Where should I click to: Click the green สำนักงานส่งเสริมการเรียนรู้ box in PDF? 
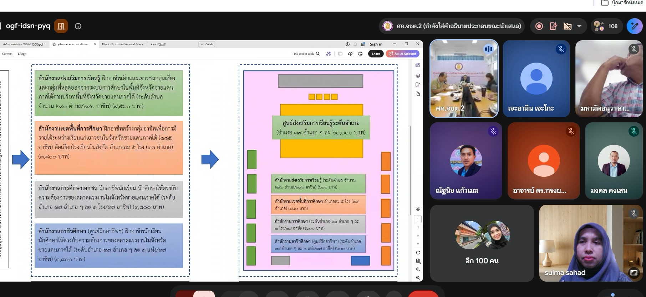click(108, 93)
